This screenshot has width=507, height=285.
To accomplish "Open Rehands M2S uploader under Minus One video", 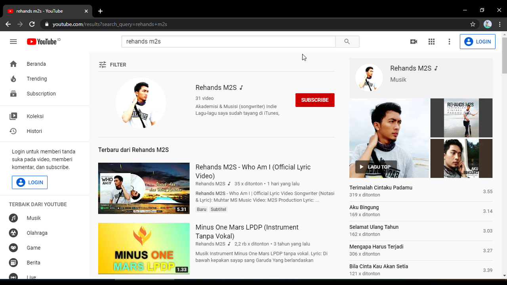I will click(210, 244).
